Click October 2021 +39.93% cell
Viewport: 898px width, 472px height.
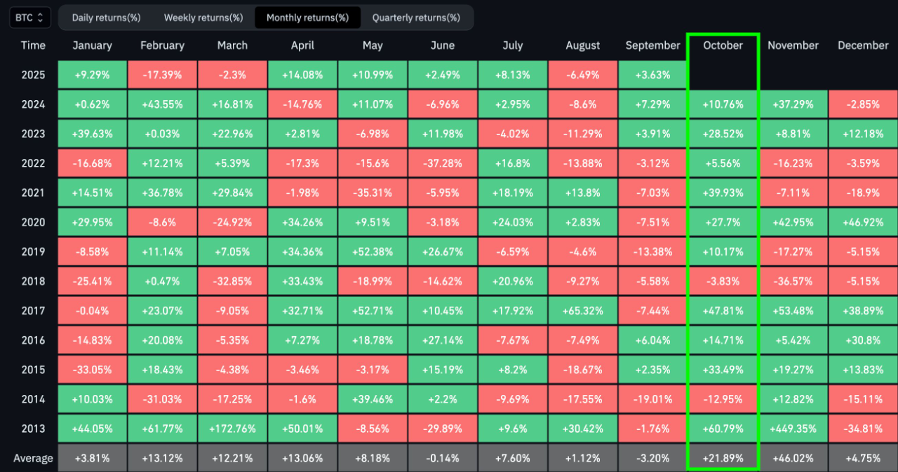(x=723, y=193)
